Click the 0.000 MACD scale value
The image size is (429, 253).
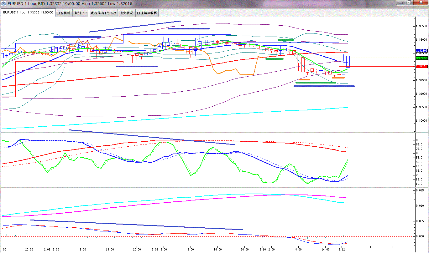pos(421,236)
